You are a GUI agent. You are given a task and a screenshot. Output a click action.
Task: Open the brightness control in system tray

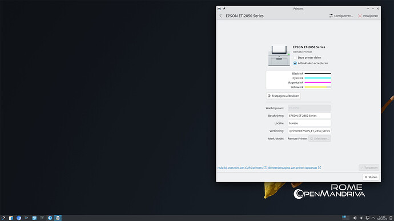point(361,218)
